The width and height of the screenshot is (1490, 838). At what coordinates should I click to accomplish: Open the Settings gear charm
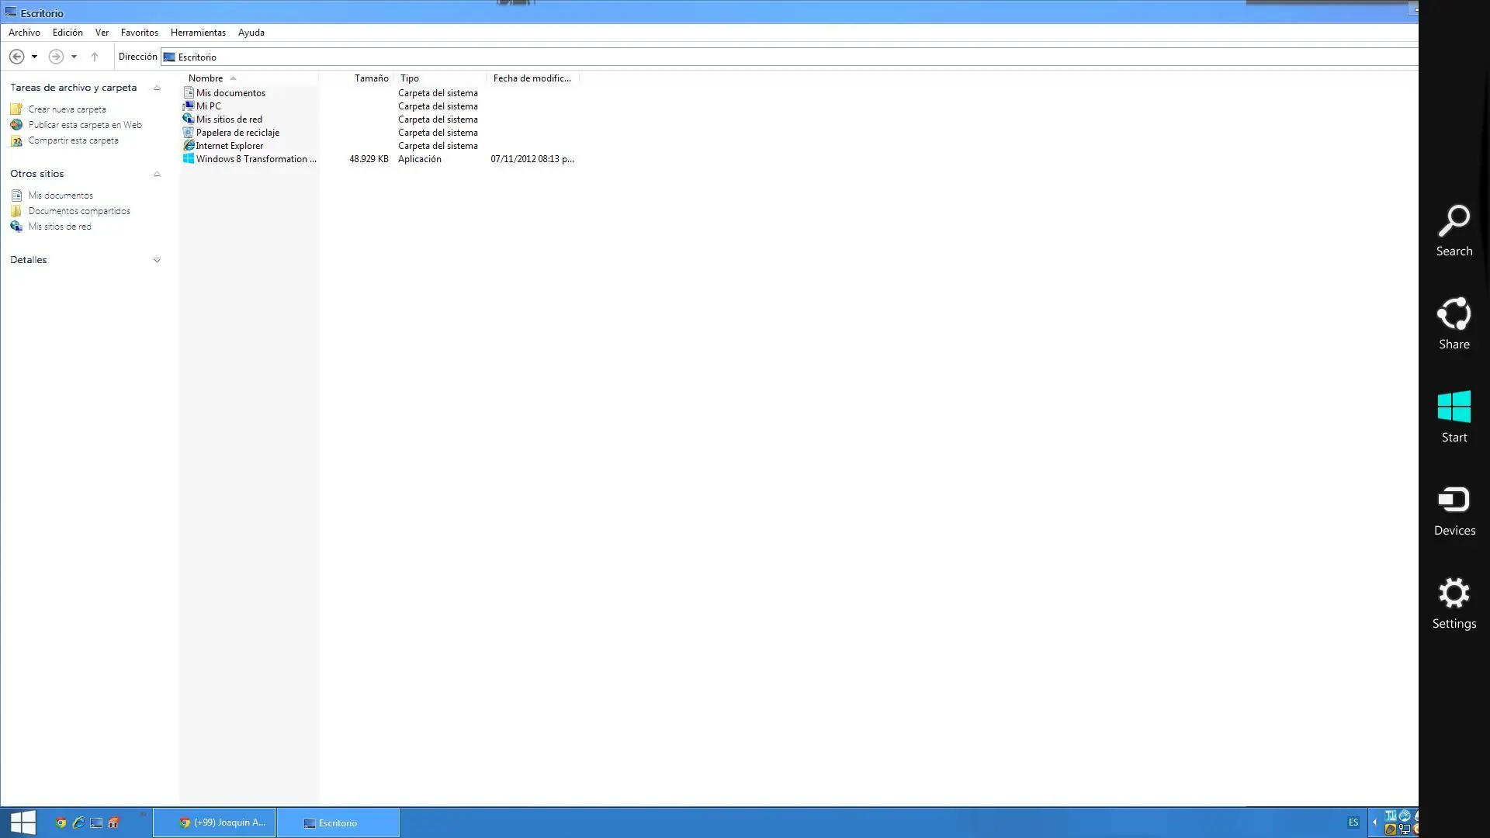point(1454,604)
